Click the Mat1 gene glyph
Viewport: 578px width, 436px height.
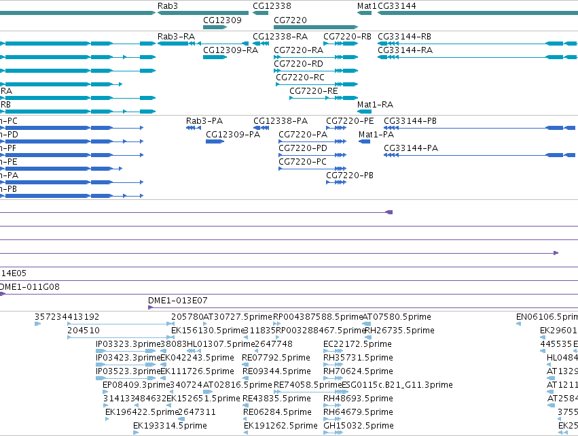tap(364, 13)
